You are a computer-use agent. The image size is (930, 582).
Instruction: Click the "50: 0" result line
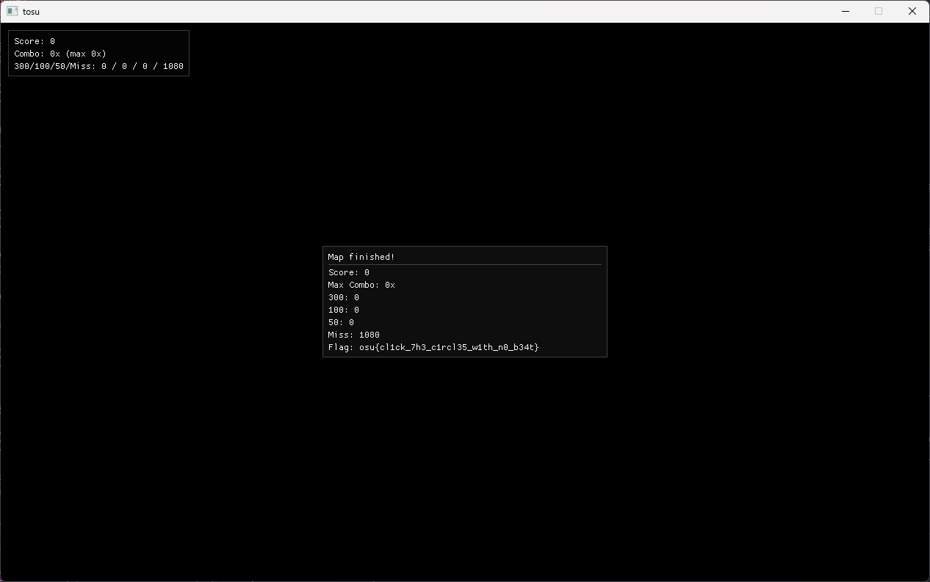click(341, 322)
